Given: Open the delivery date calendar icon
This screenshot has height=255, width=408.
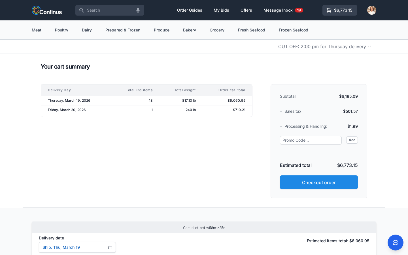Looking at the screenshot, I should pos(110,247).
